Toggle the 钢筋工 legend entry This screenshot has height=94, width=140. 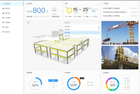point(128,80)
